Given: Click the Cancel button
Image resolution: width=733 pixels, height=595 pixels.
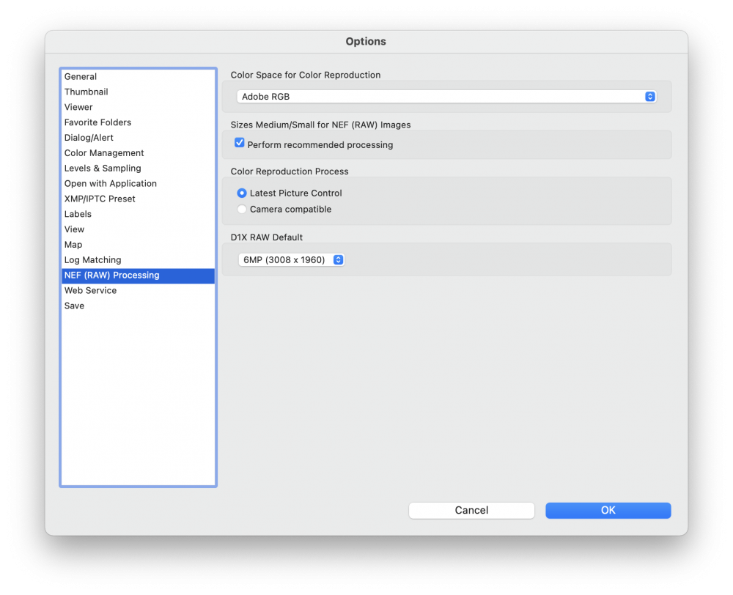Looking at the screenshot, I should tap(471, 511).
